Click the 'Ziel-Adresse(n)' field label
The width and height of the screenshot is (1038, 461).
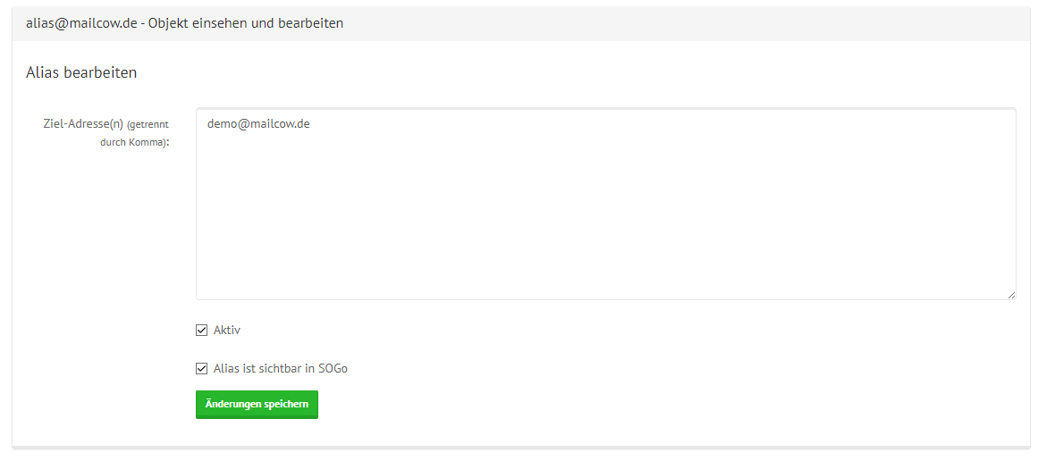pyautogui.click(x=82, y=124)
